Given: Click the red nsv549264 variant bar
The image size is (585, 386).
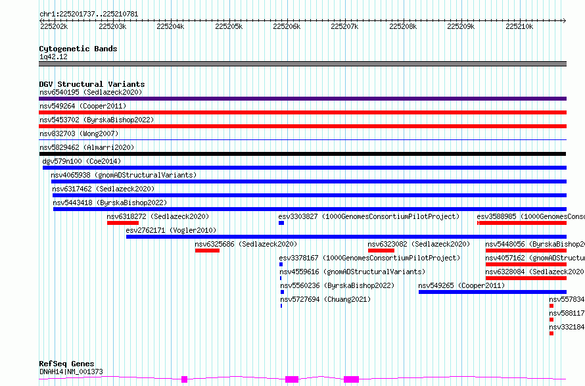Looking at the screenshot, I should pos(302,112).
